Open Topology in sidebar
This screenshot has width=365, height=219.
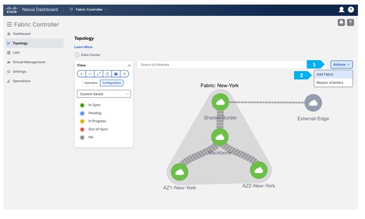(x=34, y=43)
